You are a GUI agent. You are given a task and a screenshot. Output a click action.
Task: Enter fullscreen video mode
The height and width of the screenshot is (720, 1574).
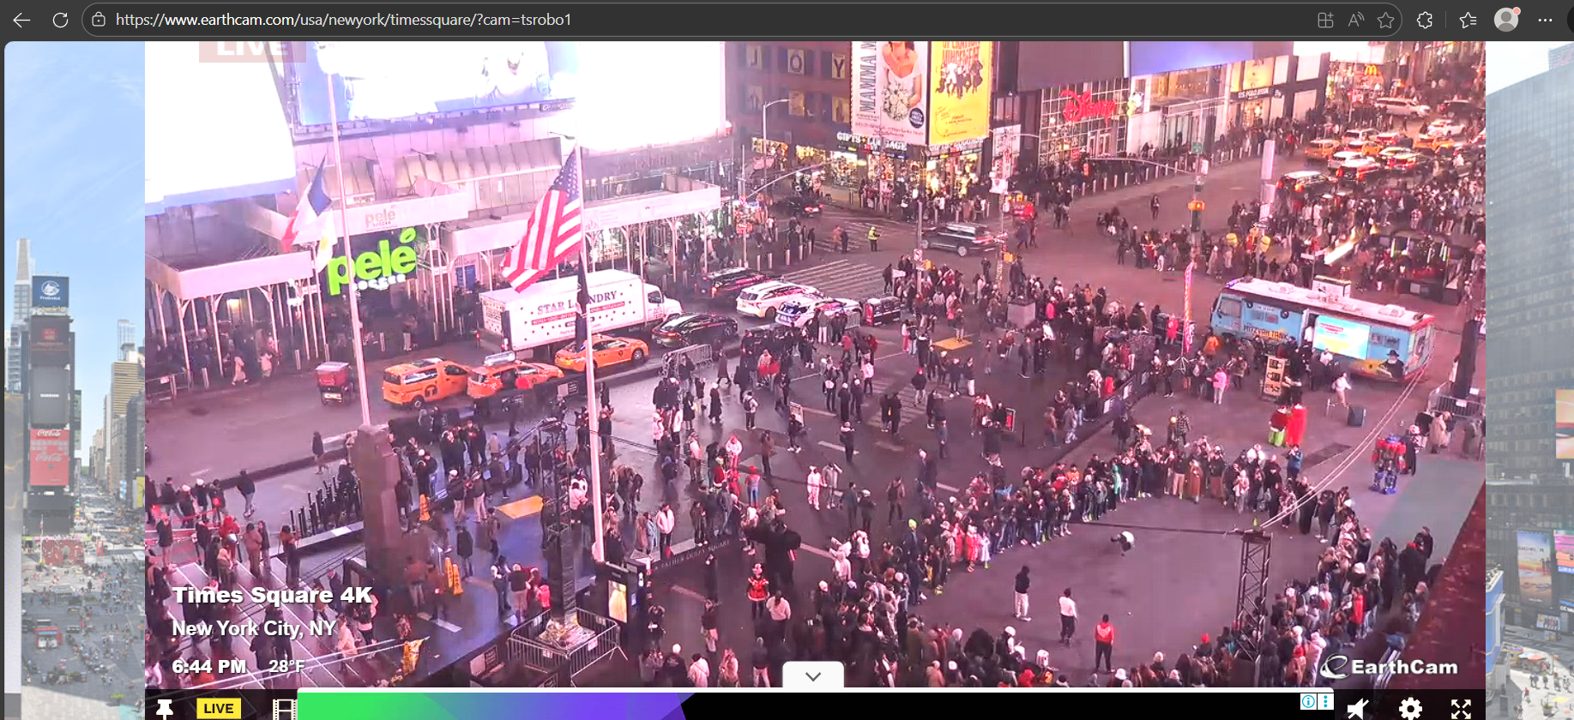1461,708
